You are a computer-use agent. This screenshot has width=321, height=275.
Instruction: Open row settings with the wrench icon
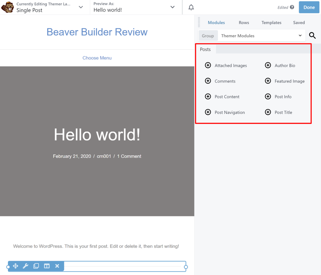(x=26, y=266)
